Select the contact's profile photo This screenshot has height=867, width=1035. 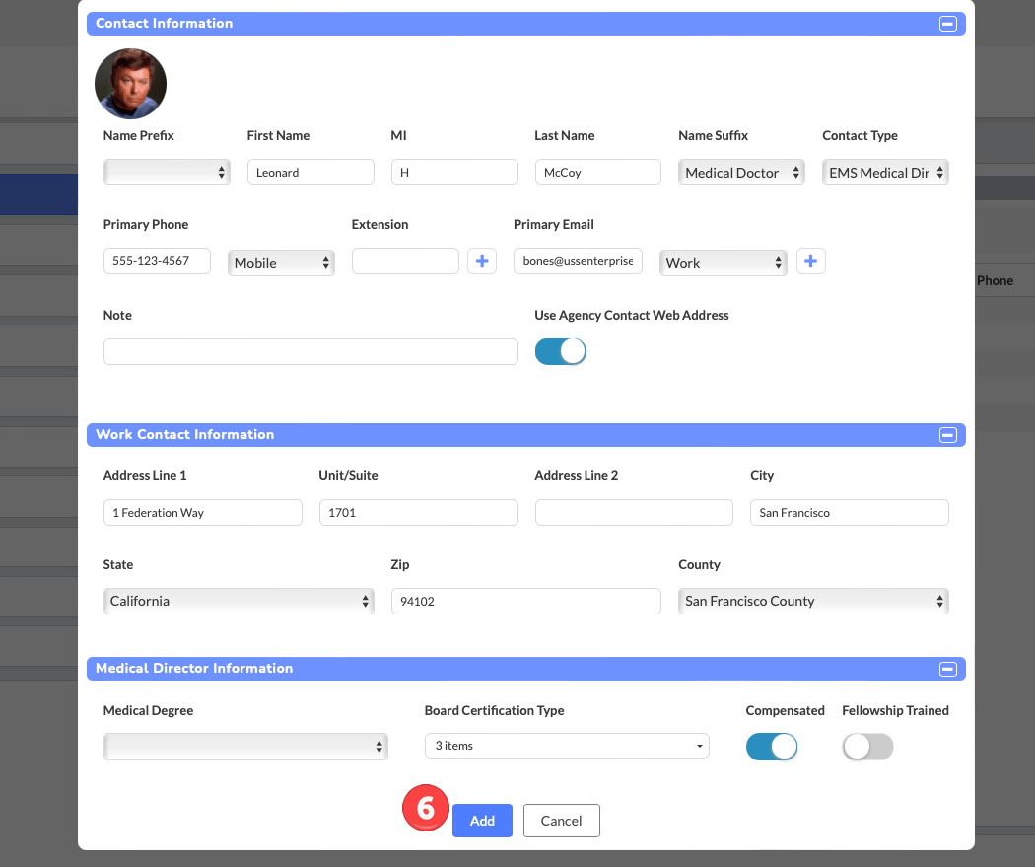130,84
